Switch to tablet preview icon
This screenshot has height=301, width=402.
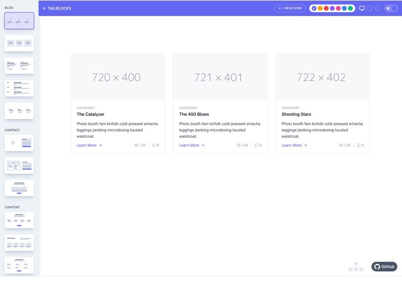click(x=370, y=9)
